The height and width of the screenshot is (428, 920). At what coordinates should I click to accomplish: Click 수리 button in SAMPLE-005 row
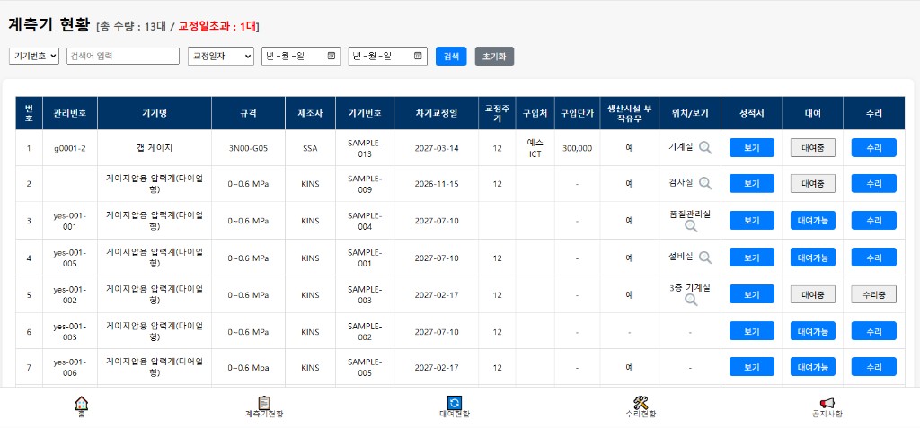(873, 366)
